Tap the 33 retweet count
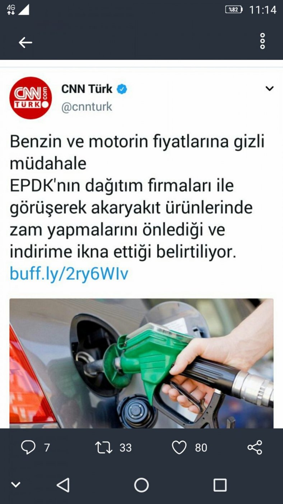283x504 pixels. click(126, 447)
